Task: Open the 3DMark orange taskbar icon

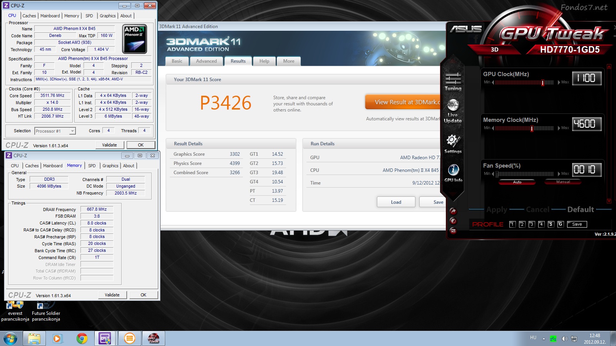Action: [130, 338]
